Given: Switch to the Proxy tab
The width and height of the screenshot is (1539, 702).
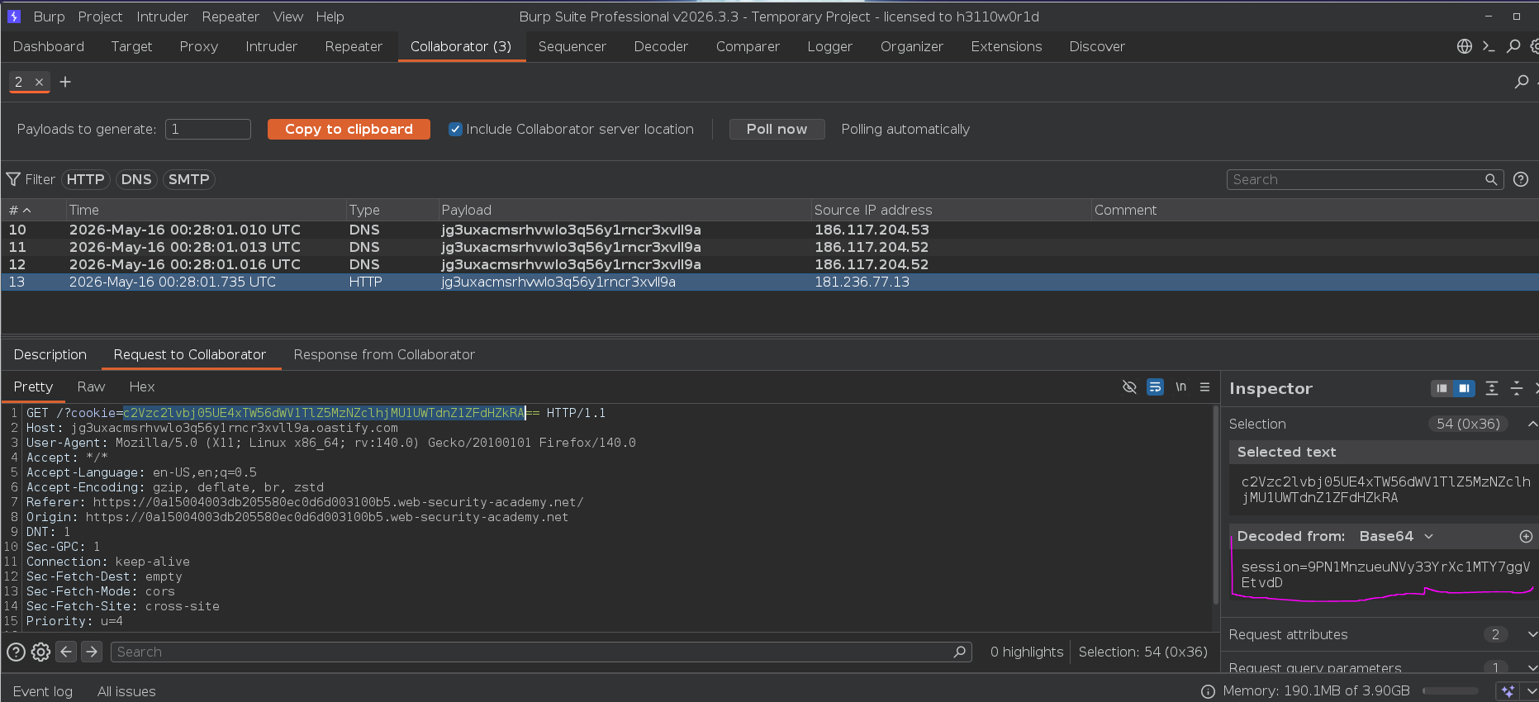Looking at the screenshot, I should point(199,46).
